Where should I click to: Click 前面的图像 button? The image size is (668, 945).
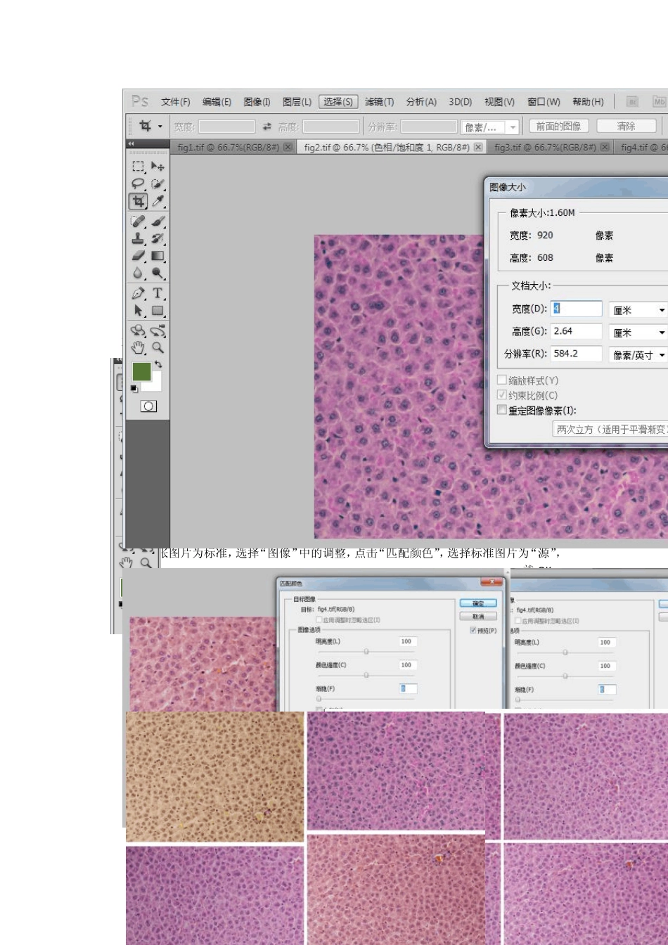tap(559, 126)
